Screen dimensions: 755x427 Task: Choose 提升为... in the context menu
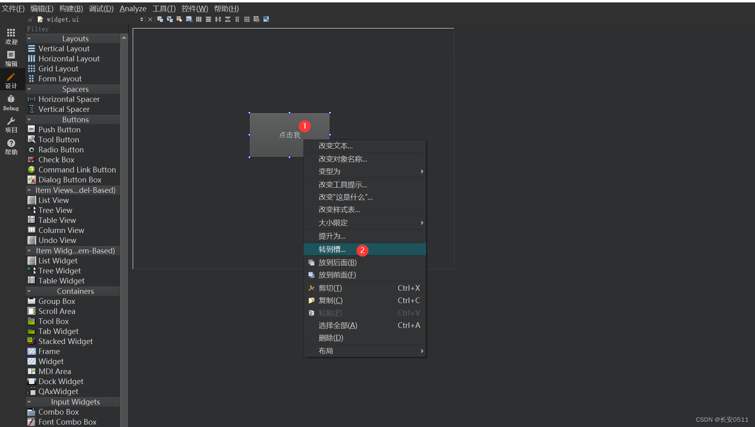365,236
